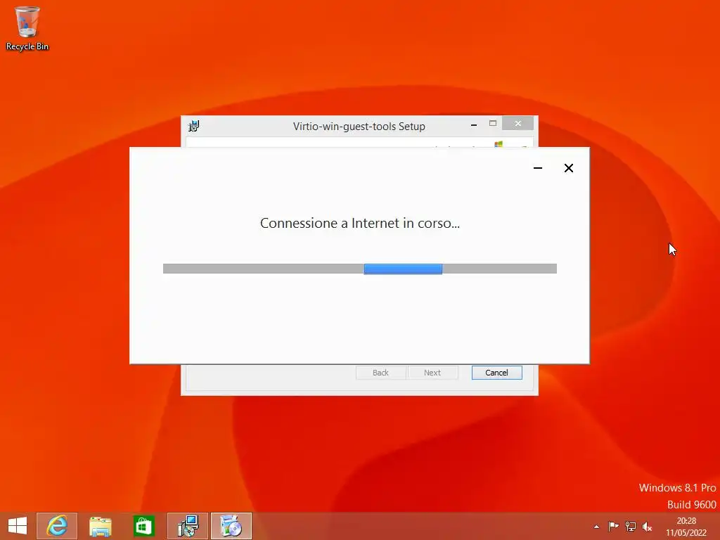Minimize the Virtio-win-guest-tools Setup window
The width and height of the screenshot is (720, 540).
coord(474,124)
